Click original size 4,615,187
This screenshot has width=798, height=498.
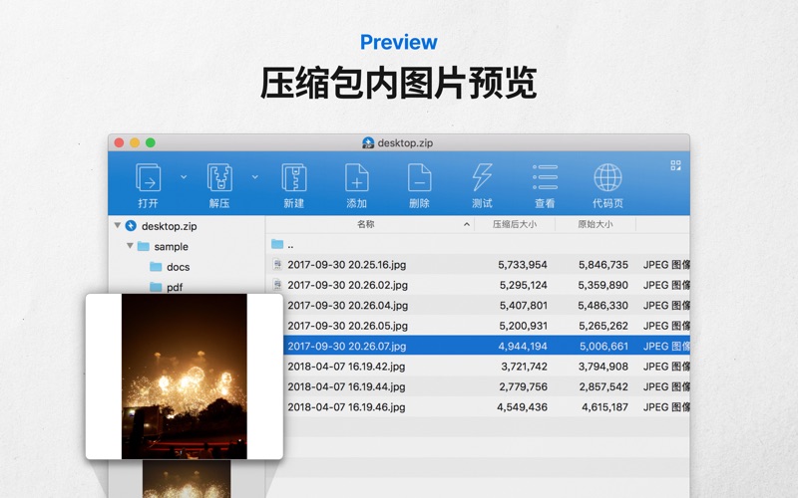click(x=605, y=407)
